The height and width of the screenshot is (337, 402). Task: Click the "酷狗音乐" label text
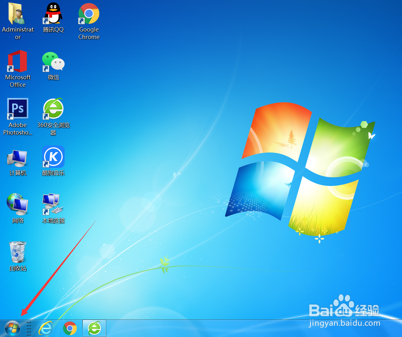pos(53,173)
